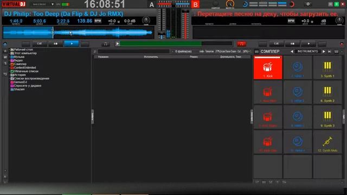Image resolution: width=347 pixels, height=195 pixels.
Task: Open ContentUnlimited in the tree
Action: click(x=23, y=68)
